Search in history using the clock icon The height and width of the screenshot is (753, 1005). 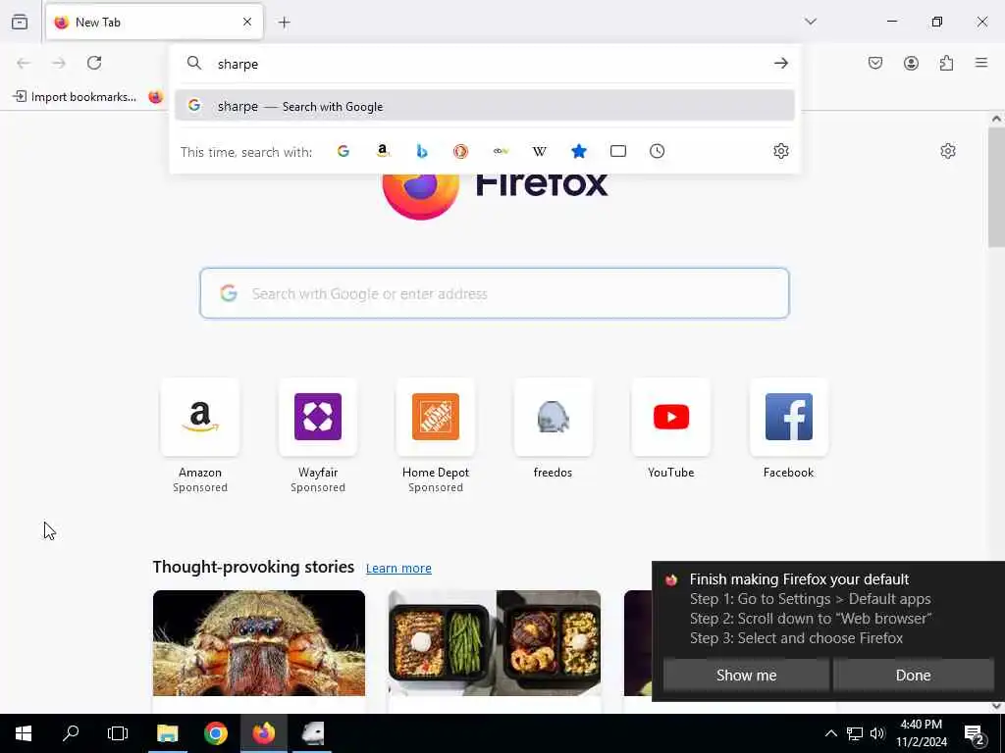point(657,151)
